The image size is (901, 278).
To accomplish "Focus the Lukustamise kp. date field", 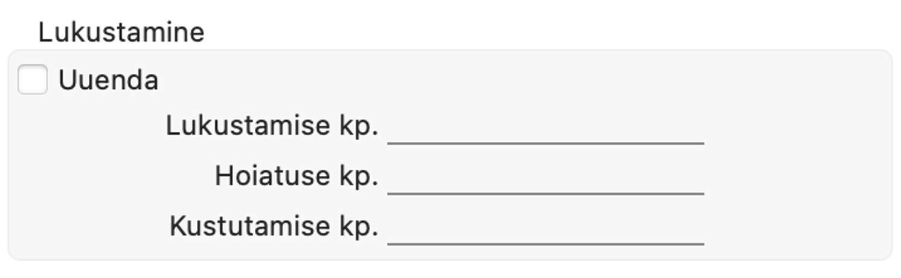I will [x=545, y=128].
